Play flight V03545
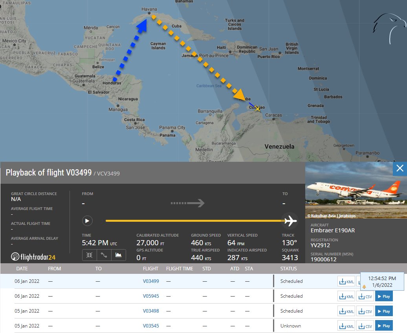Screen dimensions: 407x333 pyautogui.click(x=384, y=326)
